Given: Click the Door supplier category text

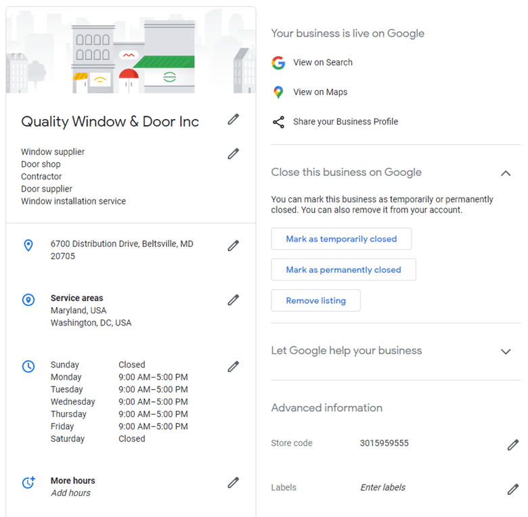Looking at the screenshot, I should click(x=47, y=189).
